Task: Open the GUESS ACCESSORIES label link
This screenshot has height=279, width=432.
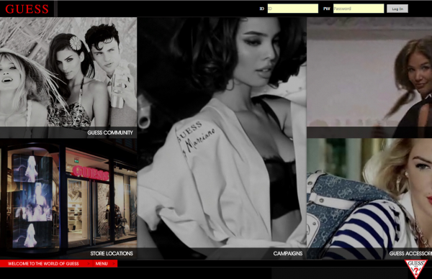Action: [410, 253]
